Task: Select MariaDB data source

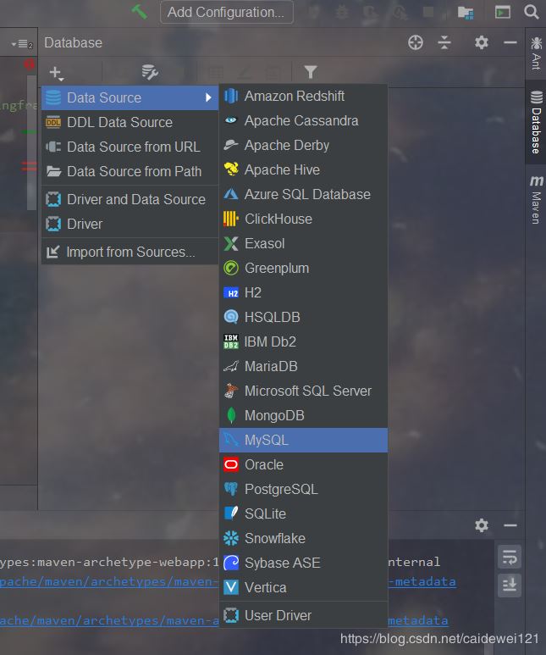Action: pos(303,366)
